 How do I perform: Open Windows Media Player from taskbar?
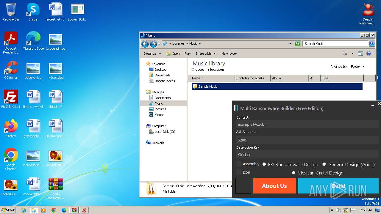(44, 210)
